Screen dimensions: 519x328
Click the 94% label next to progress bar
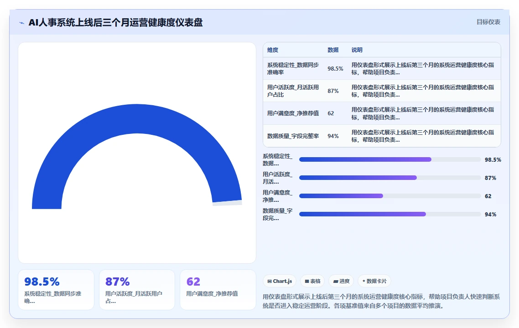490,214
